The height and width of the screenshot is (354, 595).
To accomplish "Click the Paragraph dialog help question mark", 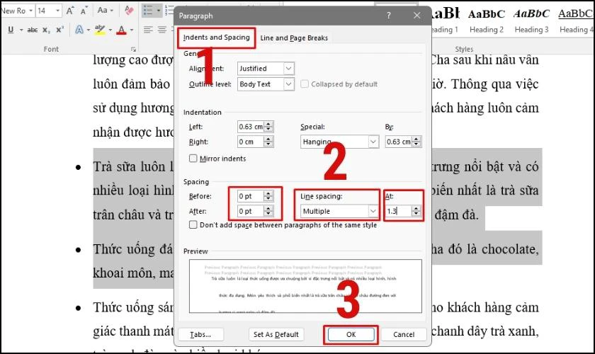I will point(389,16).
